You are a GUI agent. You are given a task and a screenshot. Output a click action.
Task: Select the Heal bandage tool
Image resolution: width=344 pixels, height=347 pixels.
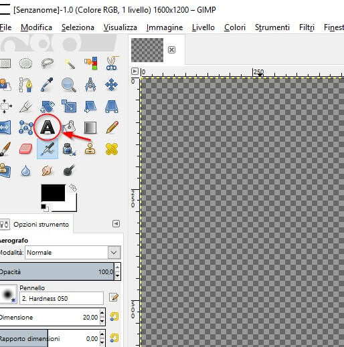coord(112,149)
